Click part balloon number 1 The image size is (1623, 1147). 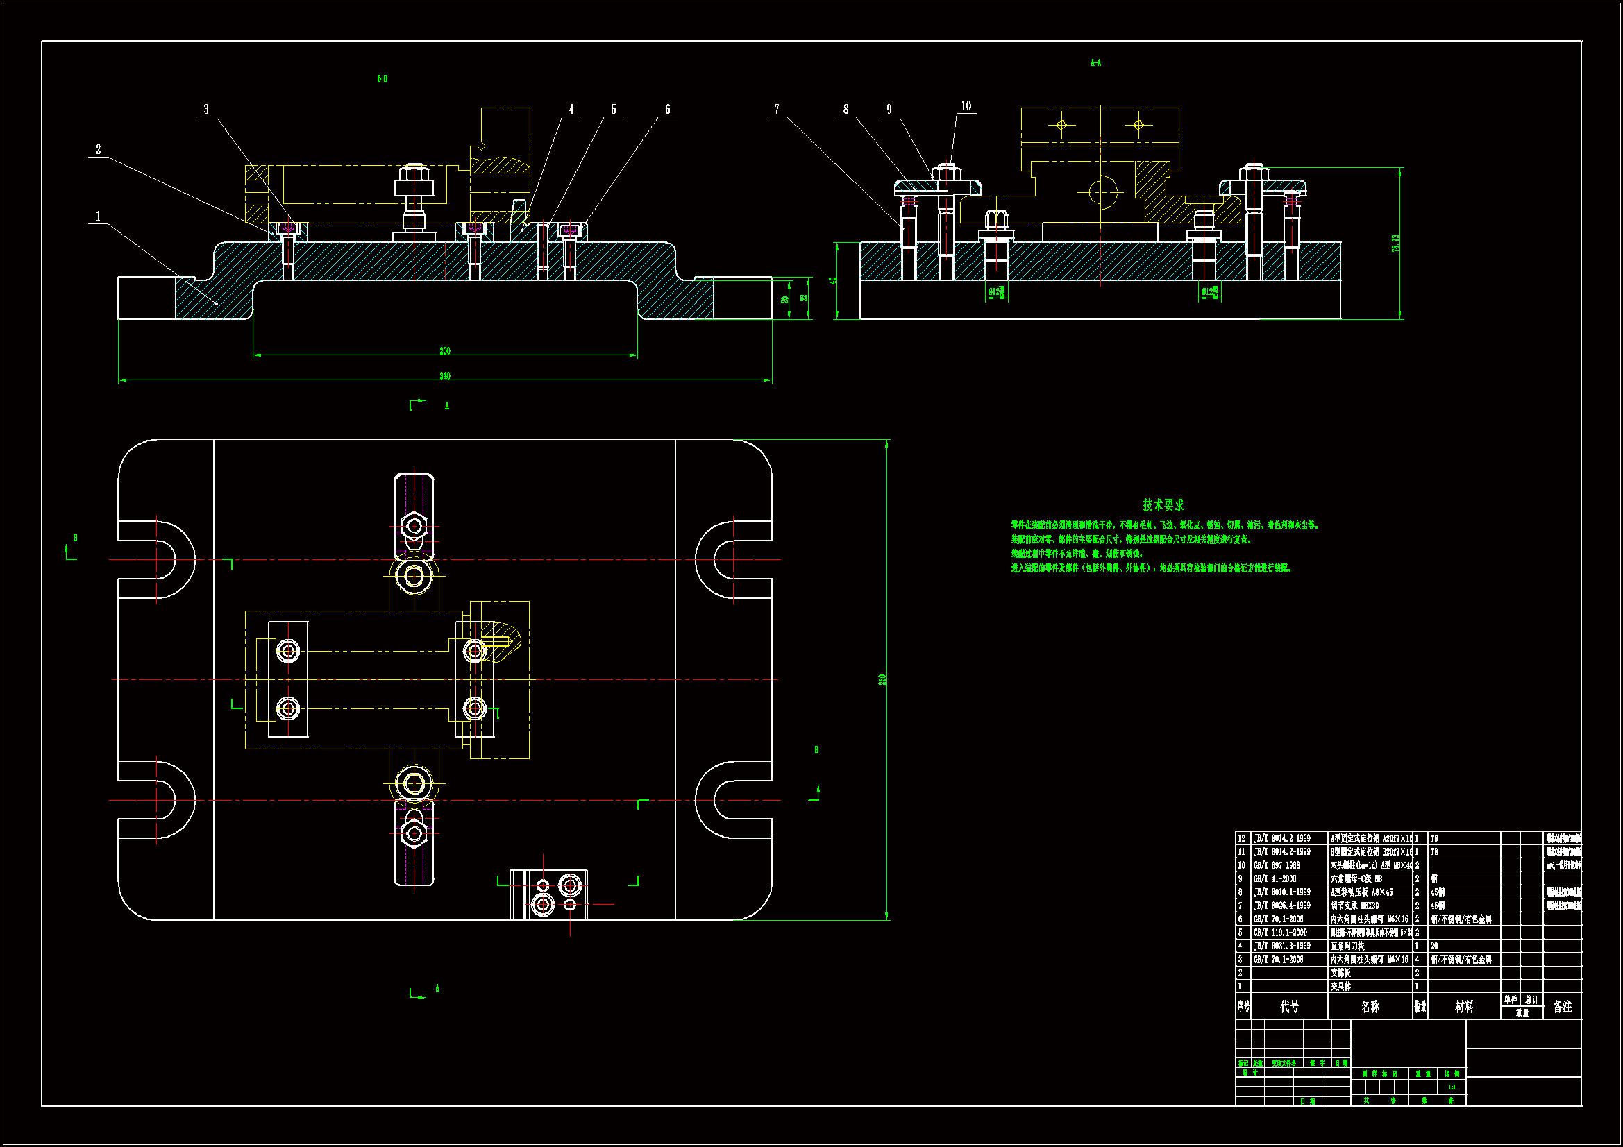pyautogui.click(x=98, y=216)
